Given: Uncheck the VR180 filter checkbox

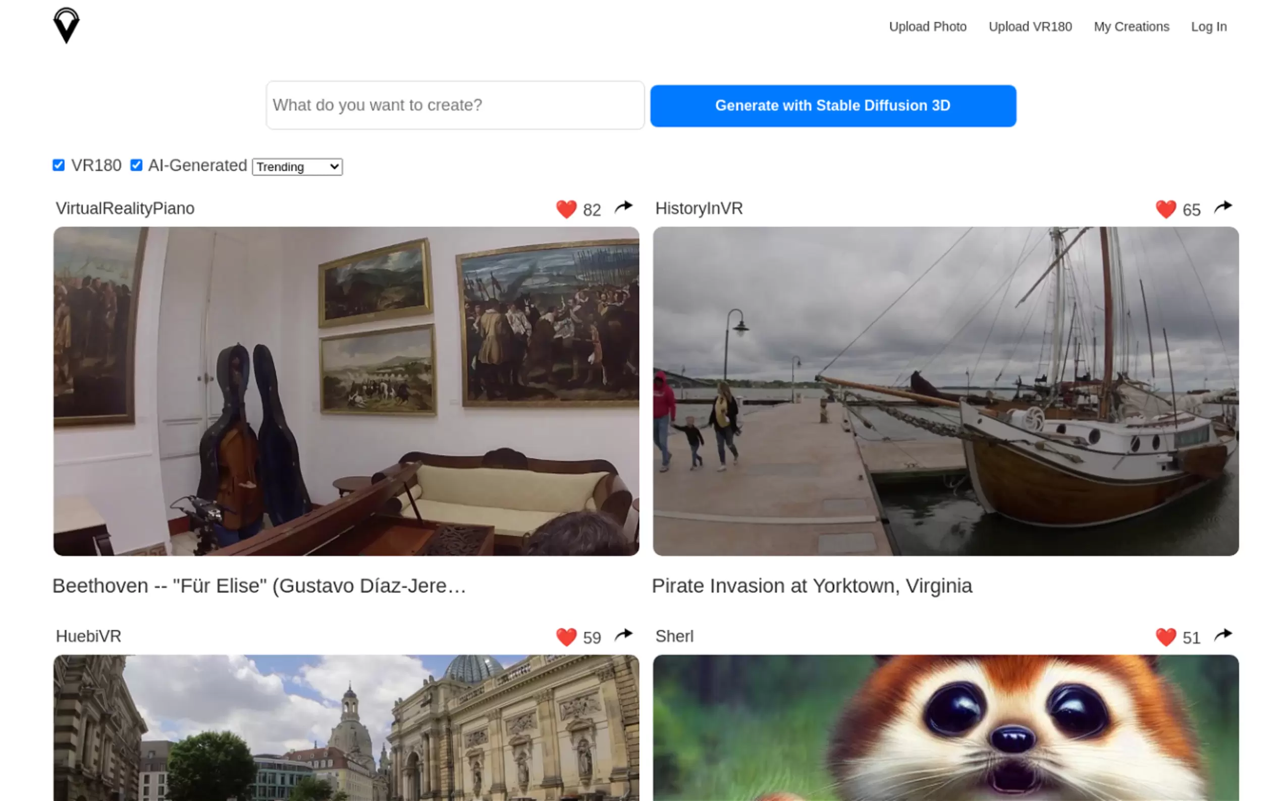Looking at the screenshot, I should tap(59, 165).
